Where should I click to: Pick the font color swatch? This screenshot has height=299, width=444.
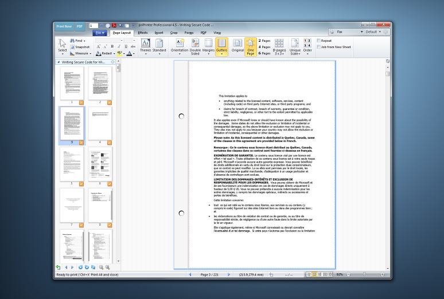tap(129, 53)
